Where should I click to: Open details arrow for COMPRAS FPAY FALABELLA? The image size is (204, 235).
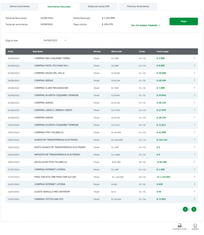194,132
